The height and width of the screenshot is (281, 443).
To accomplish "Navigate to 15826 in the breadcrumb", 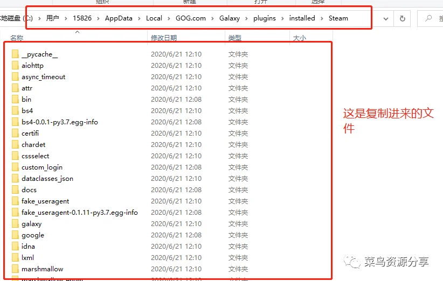I will click(82, 18).
